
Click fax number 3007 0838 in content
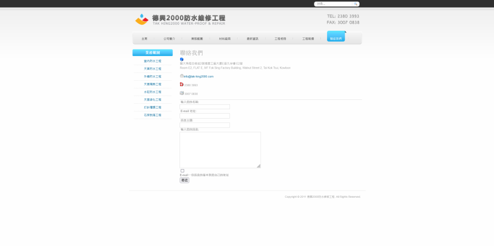[191, 94]
